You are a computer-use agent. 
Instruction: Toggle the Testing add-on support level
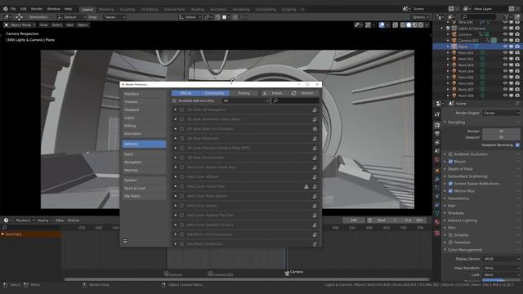(244, 93)
